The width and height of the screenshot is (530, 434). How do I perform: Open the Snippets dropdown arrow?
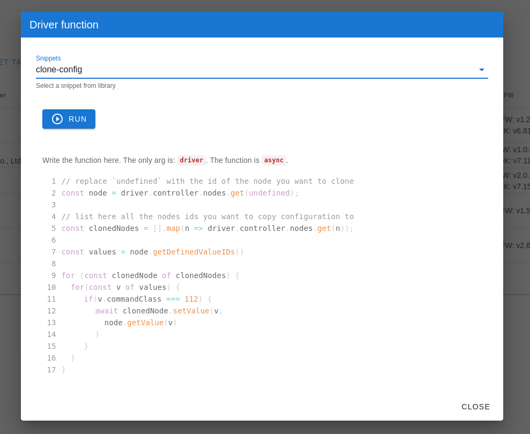(481, 70)
